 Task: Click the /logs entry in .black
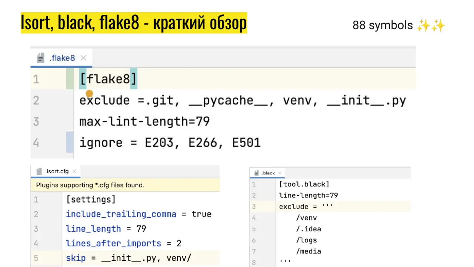tap(306, 240)
